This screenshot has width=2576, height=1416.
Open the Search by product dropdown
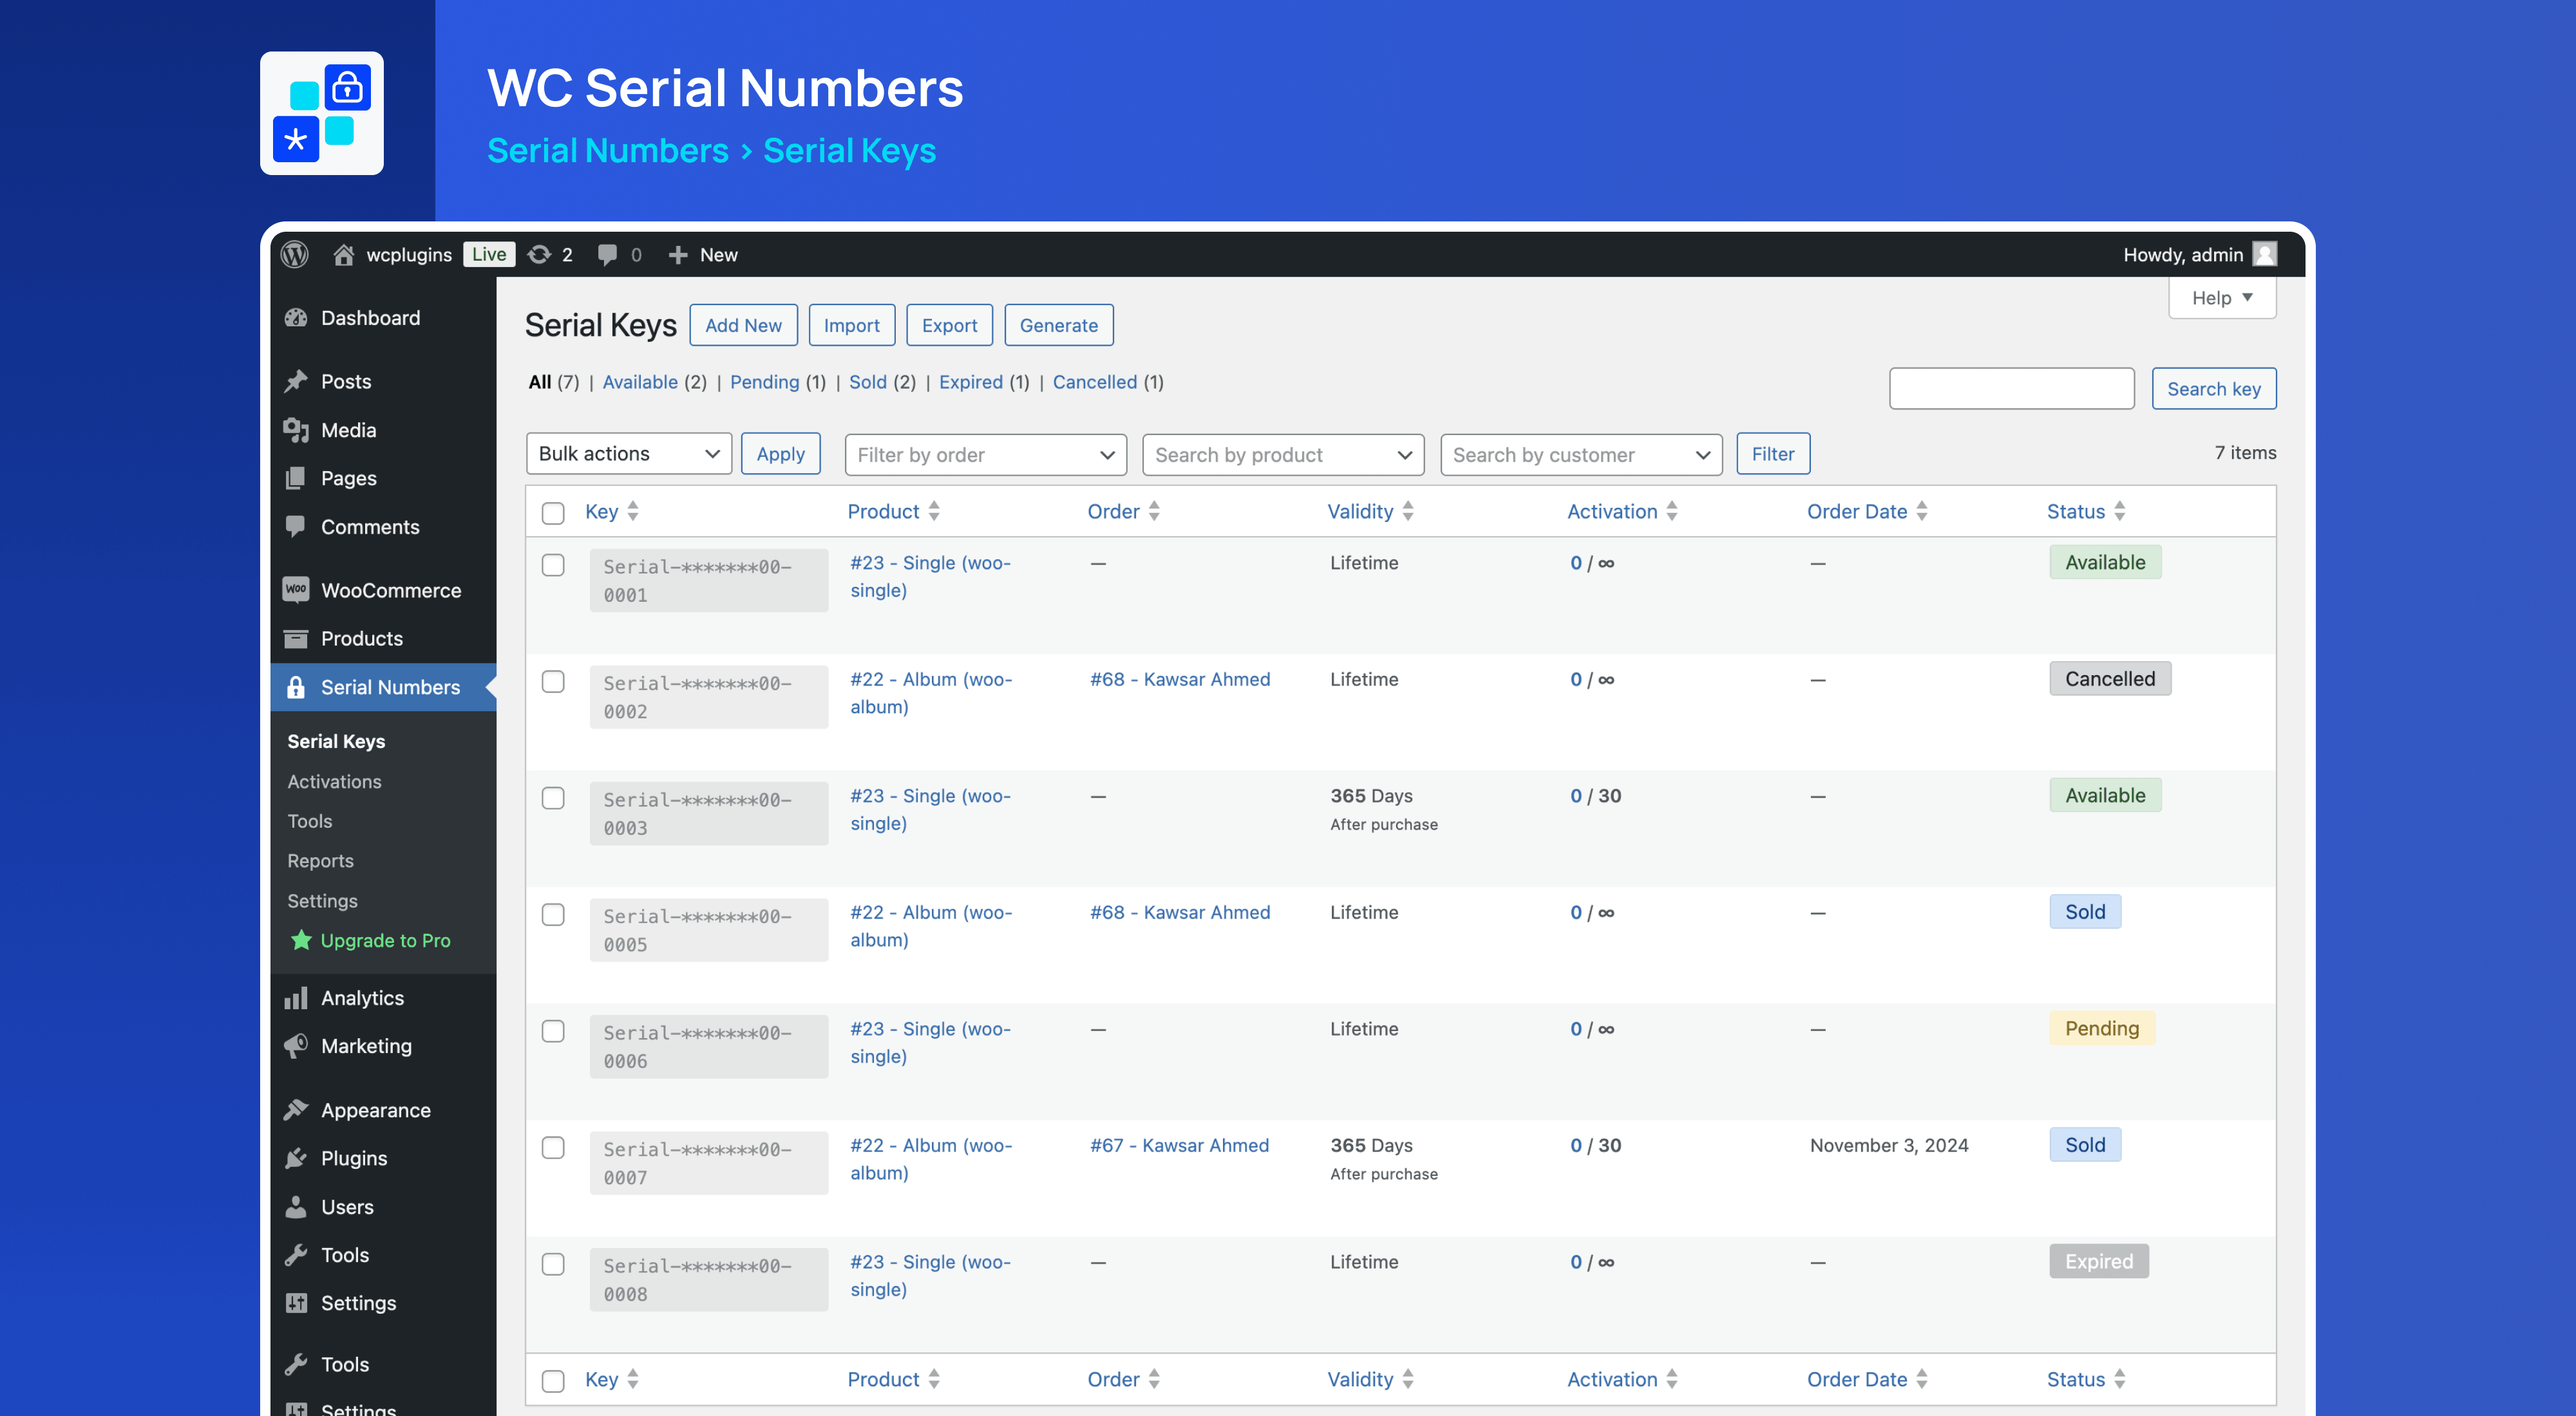(x=1283, y=454)
